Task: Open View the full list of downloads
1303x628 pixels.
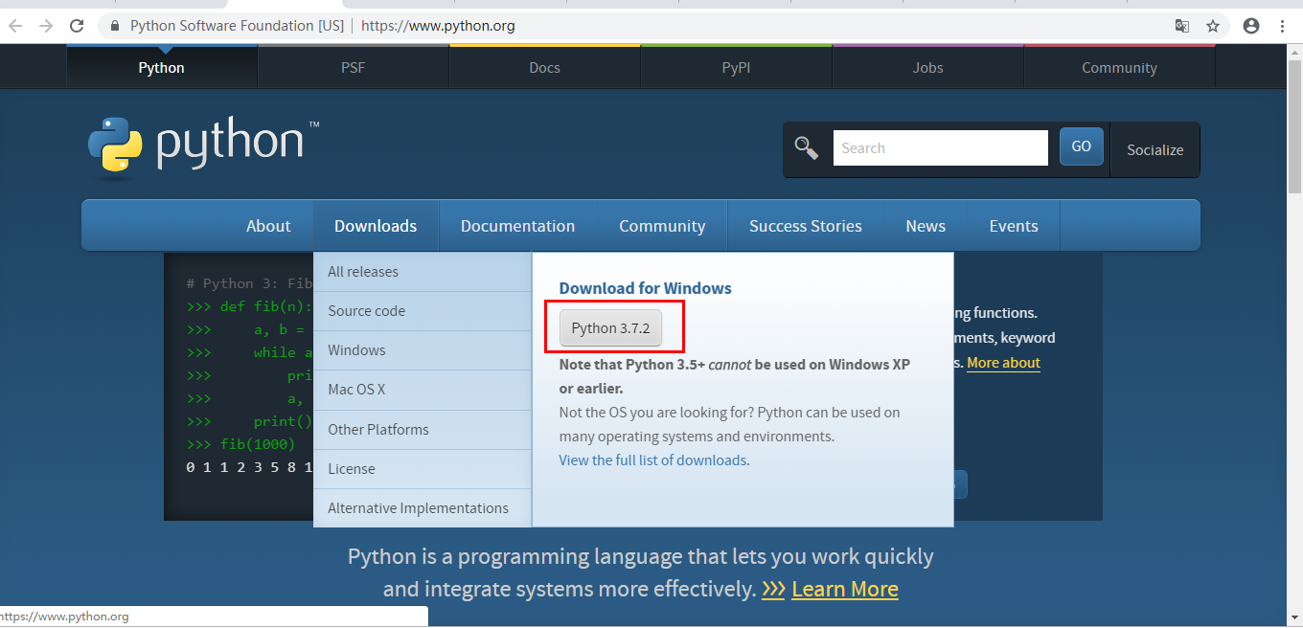Action: [652, 460]
